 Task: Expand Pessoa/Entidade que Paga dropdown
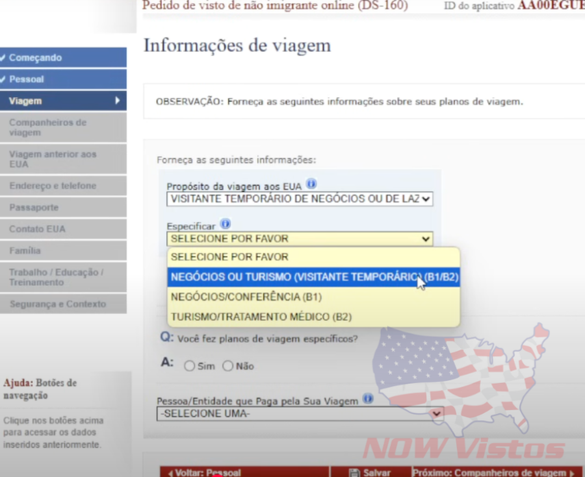coord(437,413)
